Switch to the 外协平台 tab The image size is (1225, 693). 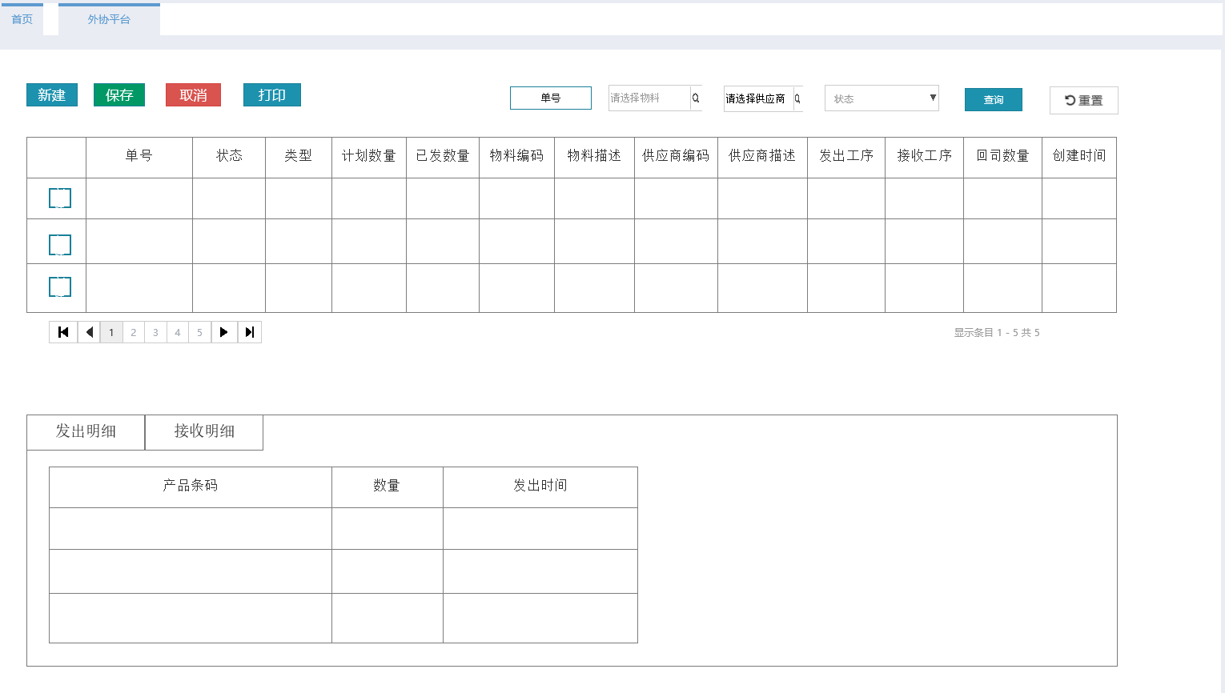(x=109, y=19)
